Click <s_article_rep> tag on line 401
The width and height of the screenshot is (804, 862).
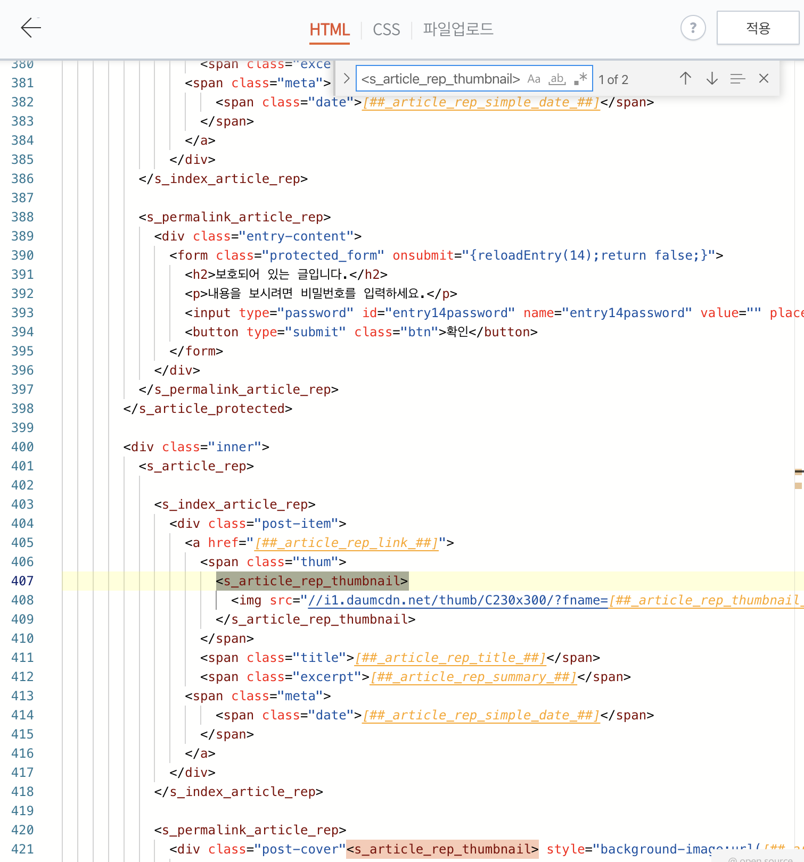click(x=196, y=466)
